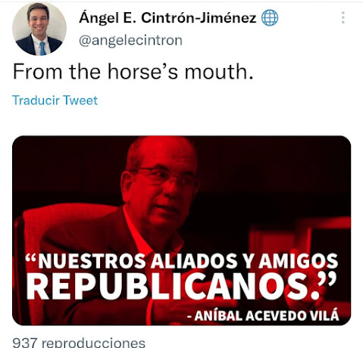
Task: Click the word Tweet in Traducir Tweet
Action: 80,100
